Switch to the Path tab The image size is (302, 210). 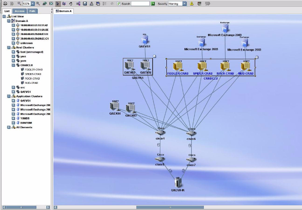tap(32, 11)
